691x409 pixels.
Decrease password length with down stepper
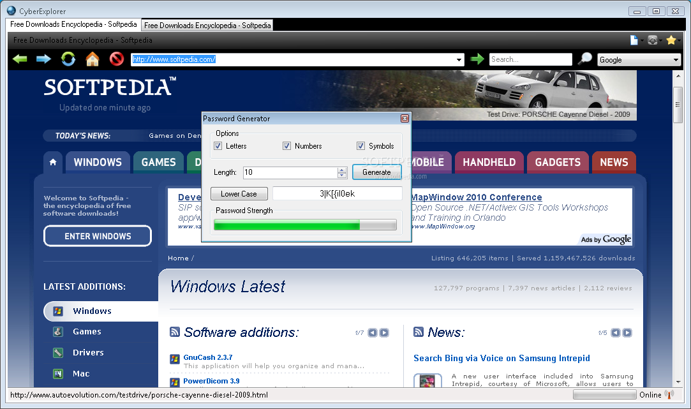(x=342, y=175)
